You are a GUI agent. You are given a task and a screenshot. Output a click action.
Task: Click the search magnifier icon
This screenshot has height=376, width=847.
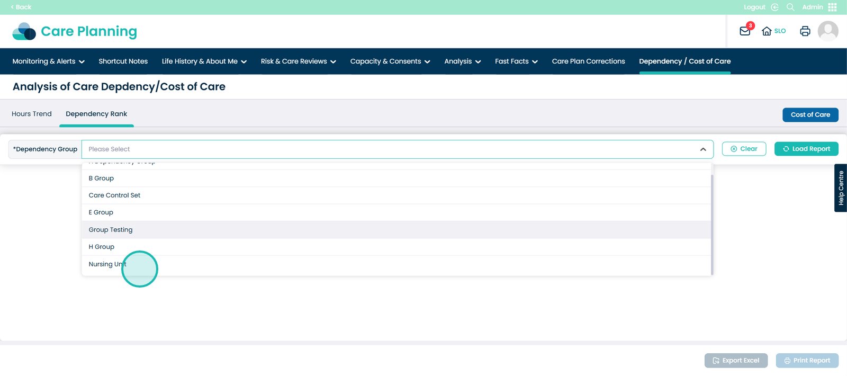pos(790,7)
